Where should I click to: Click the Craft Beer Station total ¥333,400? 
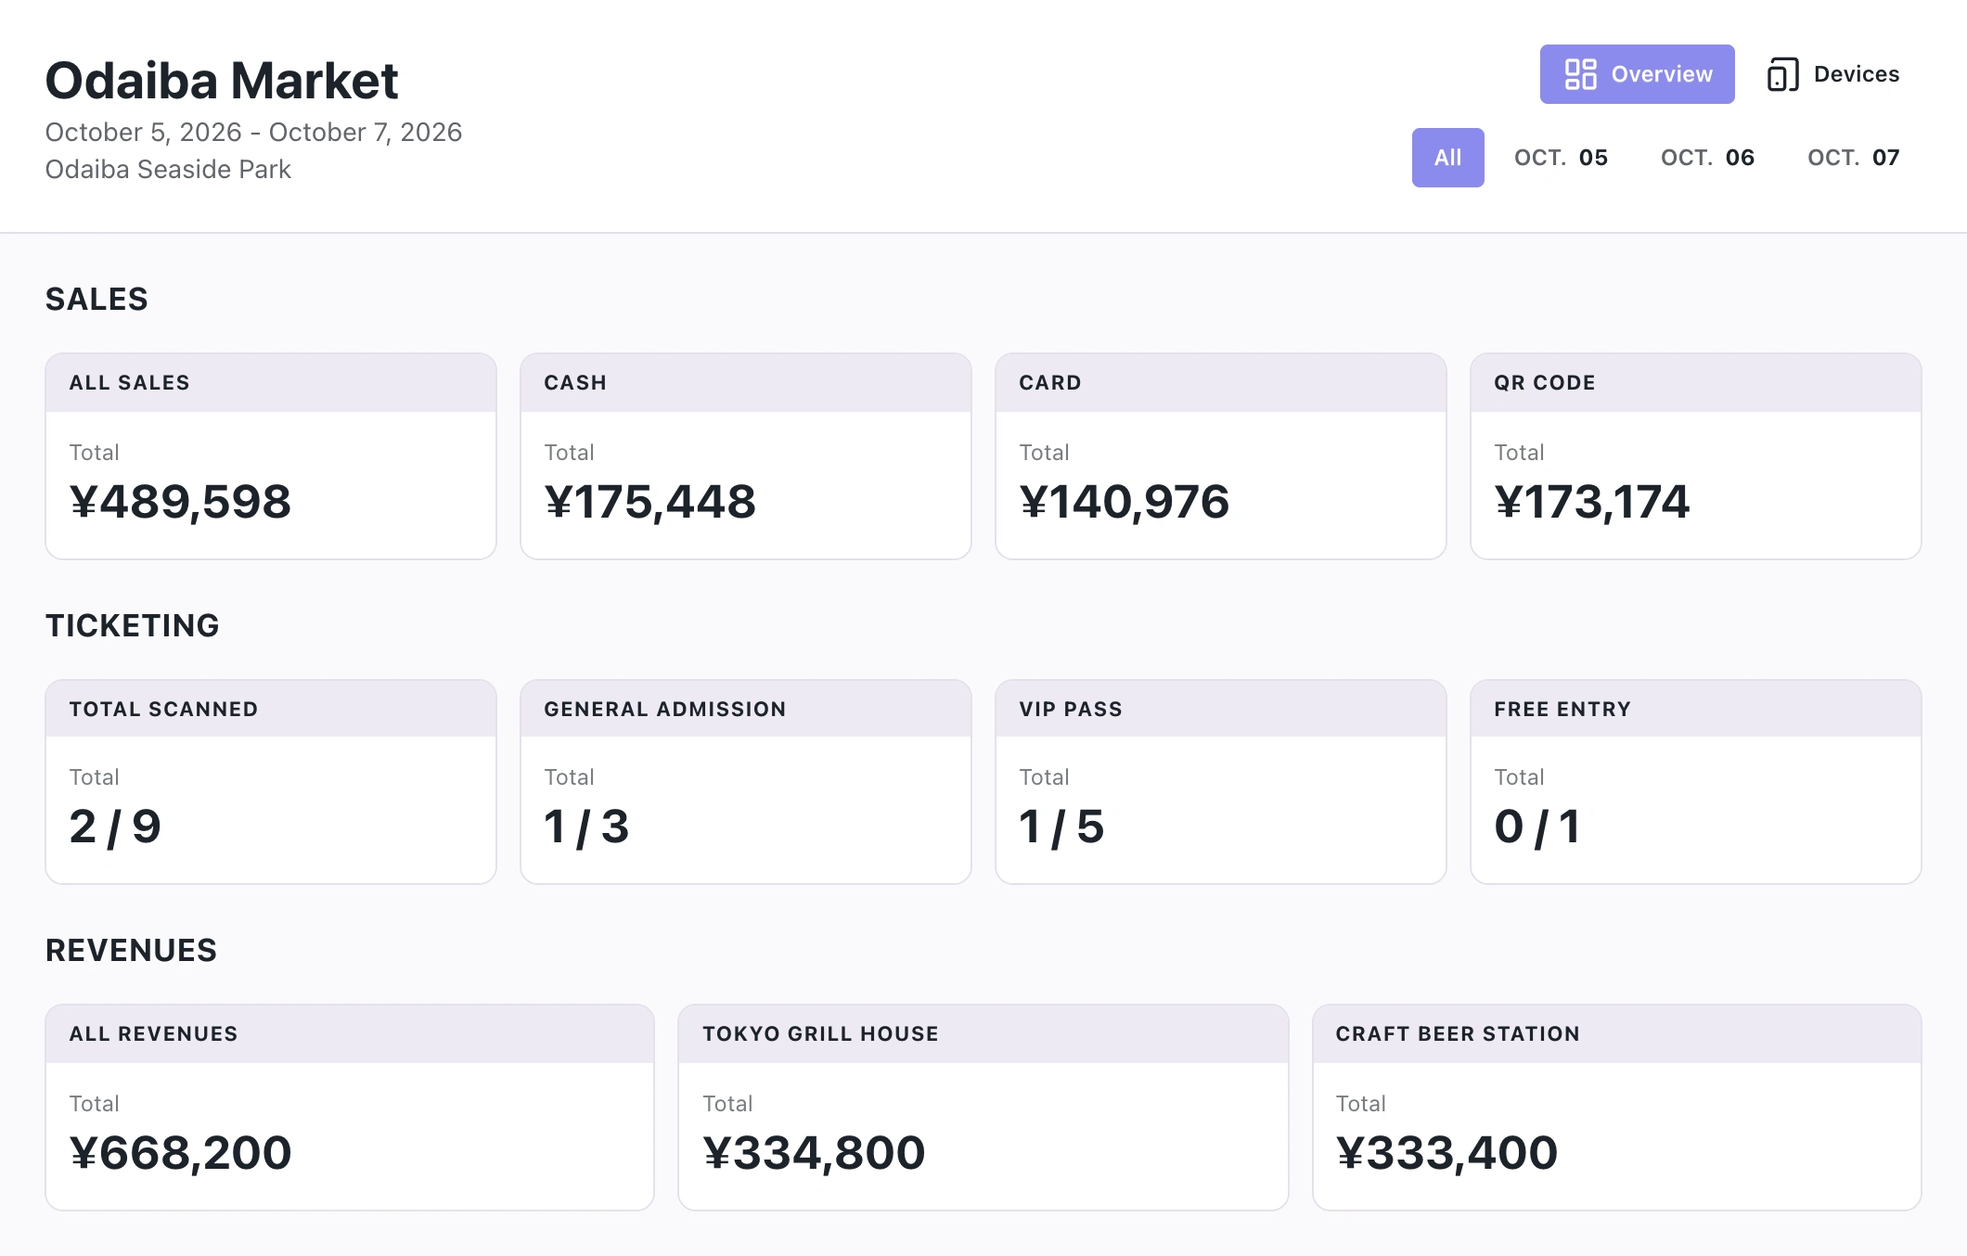click(x=1446, y=1153)
